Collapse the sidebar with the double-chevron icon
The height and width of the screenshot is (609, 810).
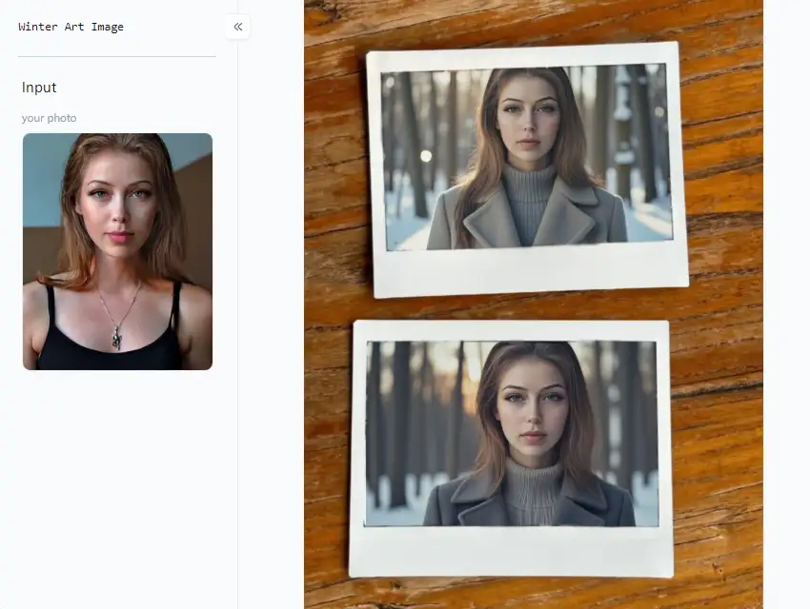[238, 27]
